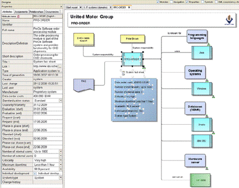Open the Maximum downtime dropdown

click(61, 165)
